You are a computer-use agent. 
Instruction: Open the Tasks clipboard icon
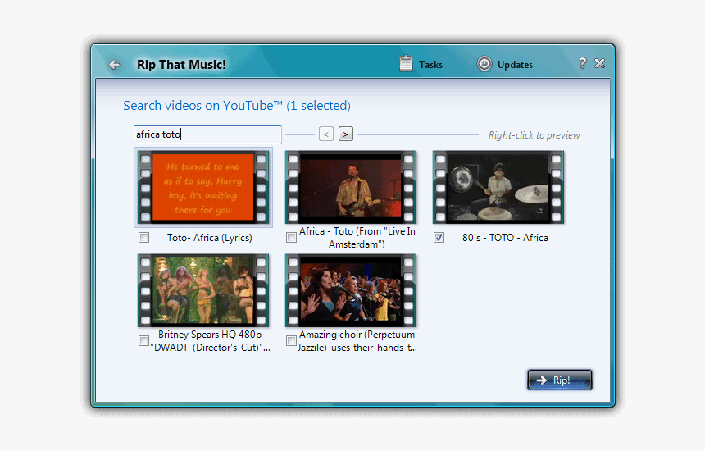coord(406,64)
